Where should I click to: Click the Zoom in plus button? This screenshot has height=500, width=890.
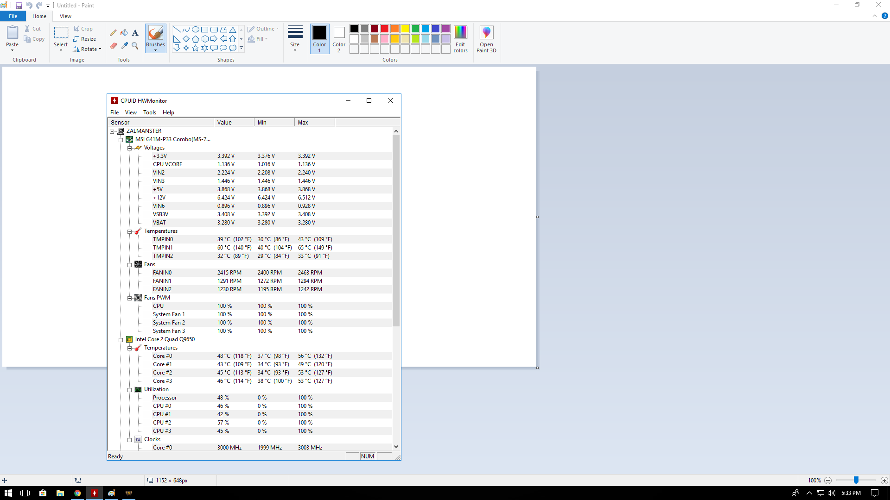pyautogui.click(x=884, y=481)
